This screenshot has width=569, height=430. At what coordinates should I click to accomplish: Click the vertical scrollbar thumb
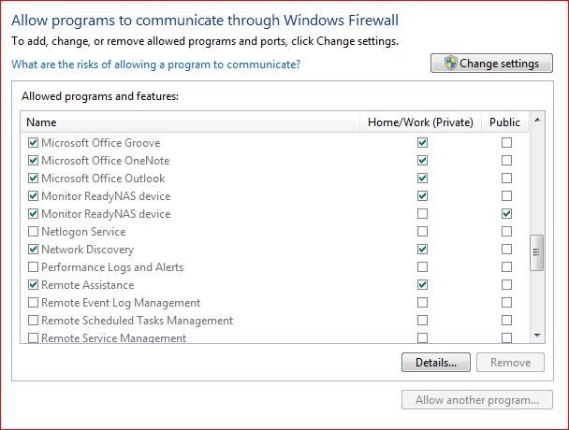coord(536,252)
